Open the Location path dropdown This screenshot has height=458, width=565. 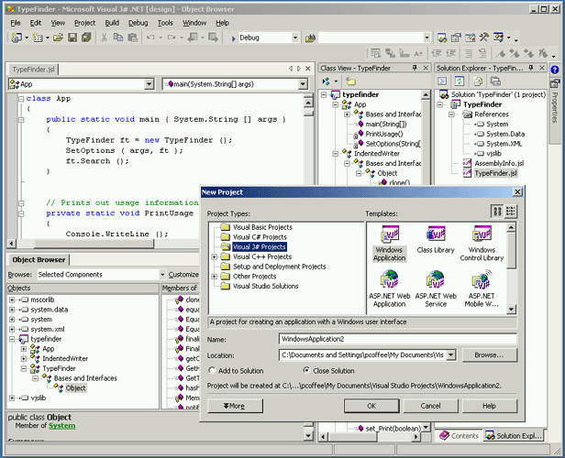coord(450,355)
